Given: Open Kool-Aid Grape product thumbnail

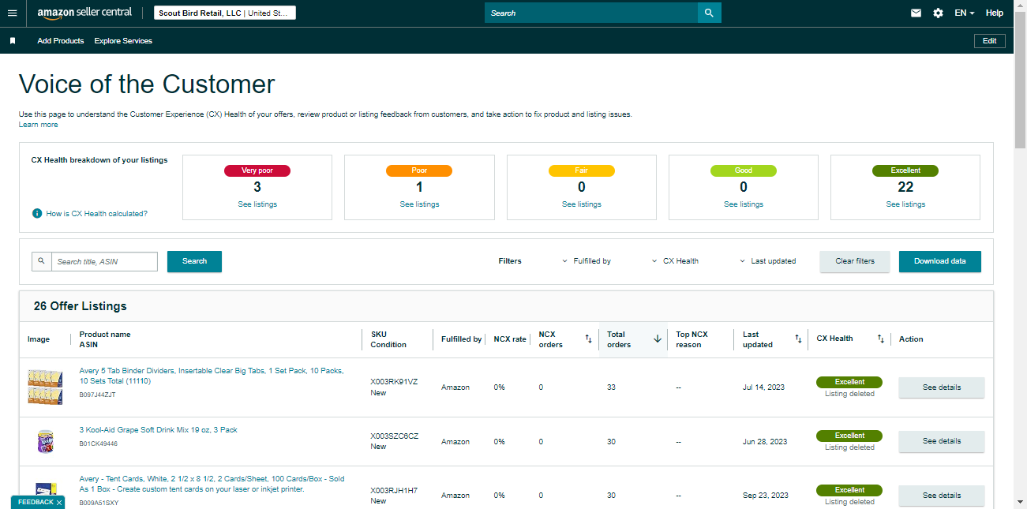Looking at the screenshot, I should pyautogui.click(x=45, y=441).
